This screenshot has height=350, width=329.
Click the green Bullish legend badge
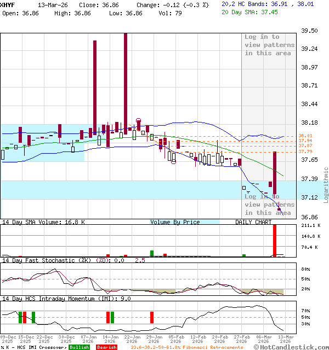tap(81, 347)
